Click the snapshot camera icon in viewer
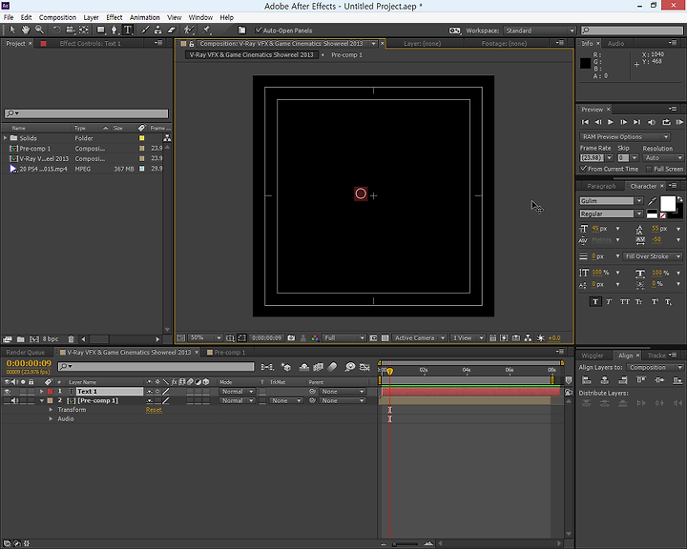Viewport: 687px width, 549px height. 291,338
